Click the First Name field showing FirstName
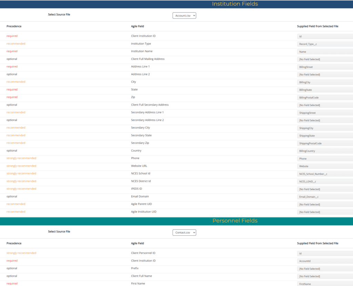 pyautogui.click(x=325, y=284)
